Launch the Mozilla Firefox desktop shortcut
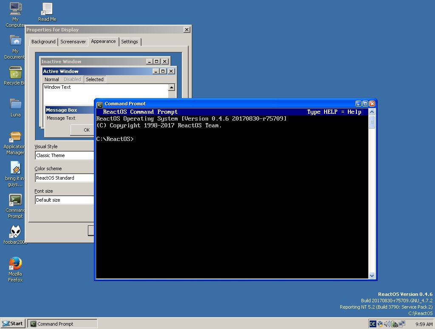 tap(15, 270)
